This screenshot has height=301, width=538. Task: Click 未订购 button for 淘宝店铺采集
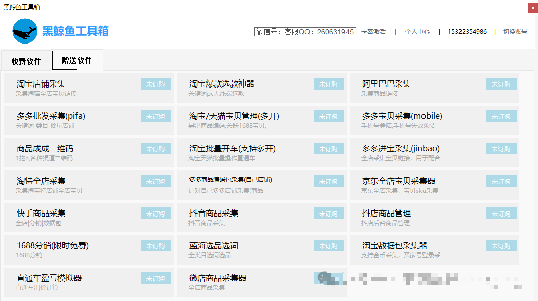point(156,84)
